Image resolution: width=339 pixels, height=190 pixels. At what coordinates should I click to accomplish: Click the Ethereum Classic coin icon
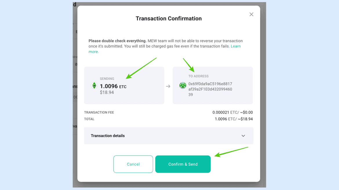[94, 85]
